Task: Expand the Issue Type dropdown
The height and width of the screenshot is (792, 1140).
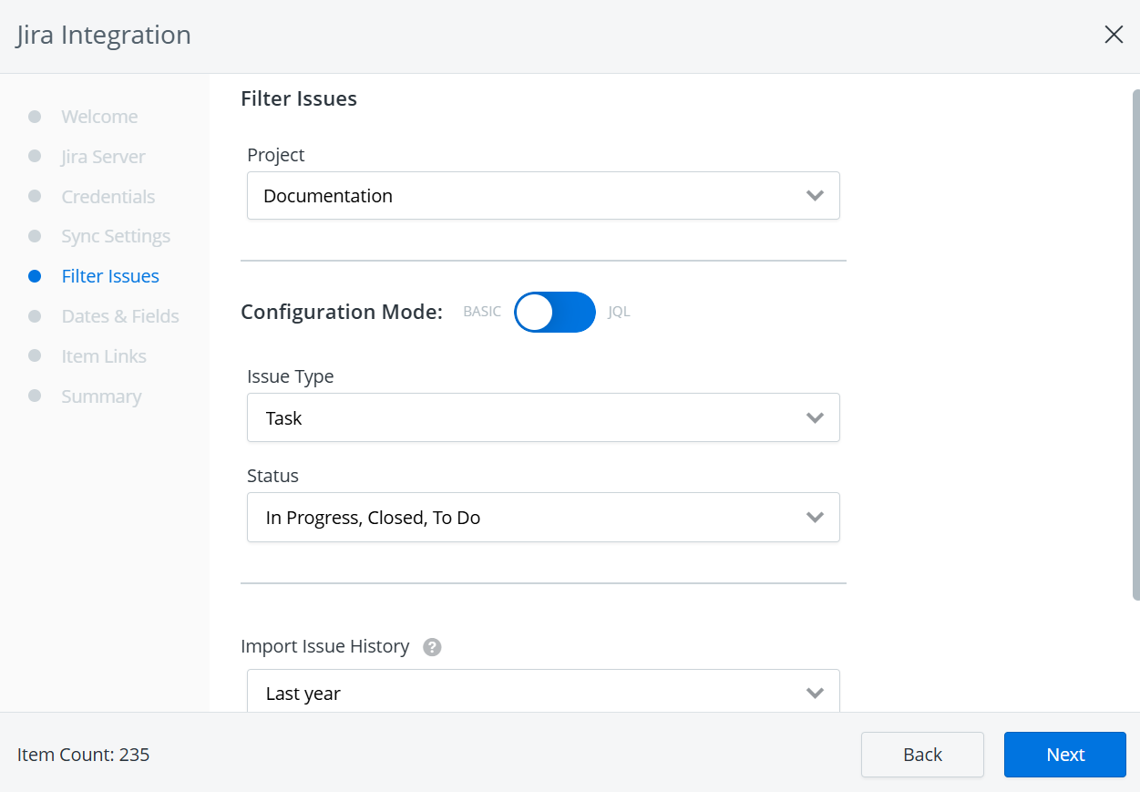Action: [543, 417]
